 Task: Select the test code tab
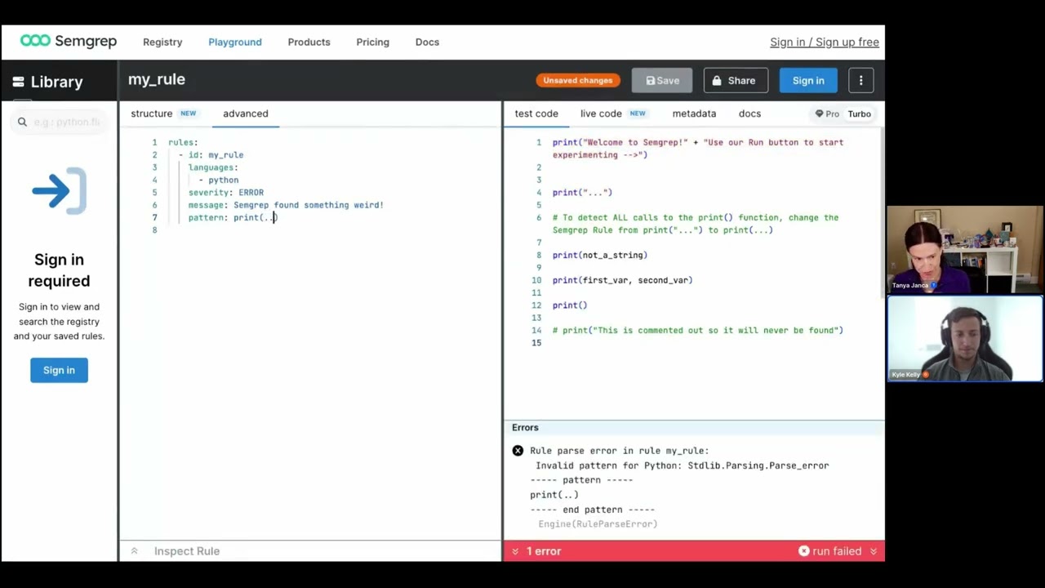point(536,114)
